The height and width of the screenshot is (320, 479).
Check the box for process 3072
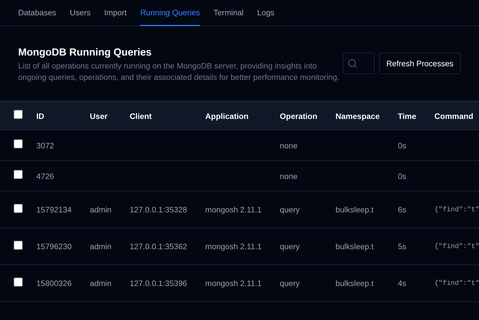pos(18,144)
